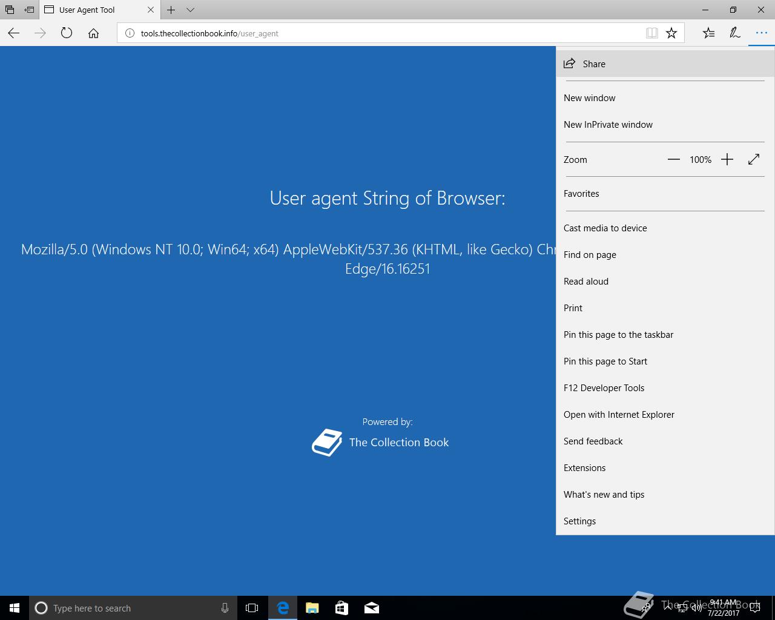Choose Share in the menu
This screenshot has height=620, width=775.
665,64
